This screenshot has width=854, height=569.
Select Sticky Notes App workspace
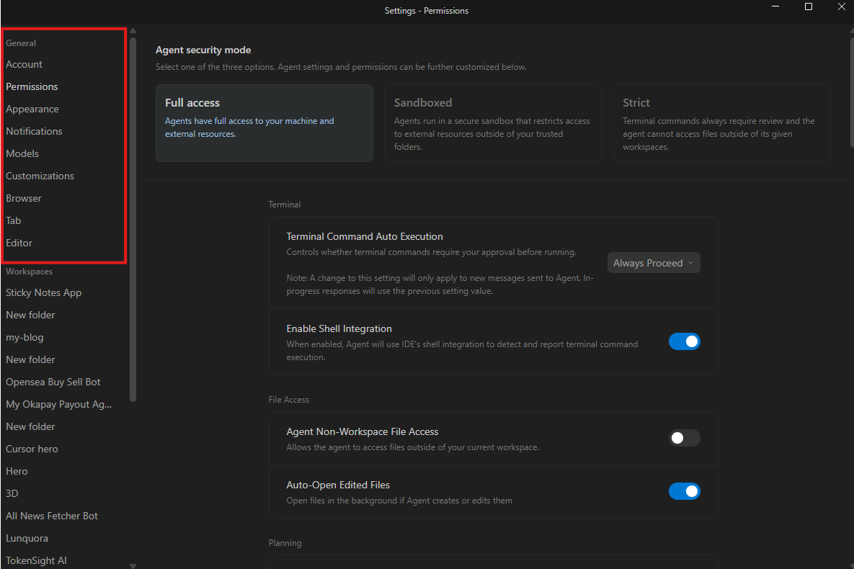43,293
